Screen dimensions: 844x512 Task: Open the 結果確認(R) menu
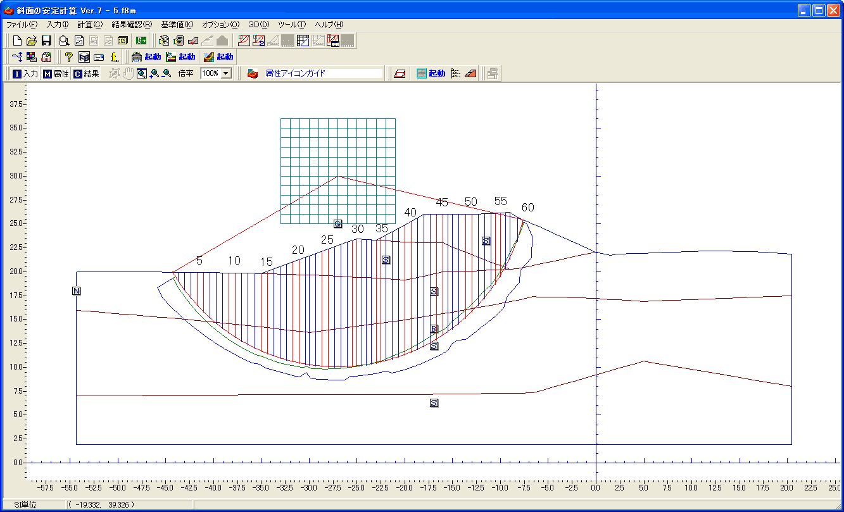click(132, 24)
